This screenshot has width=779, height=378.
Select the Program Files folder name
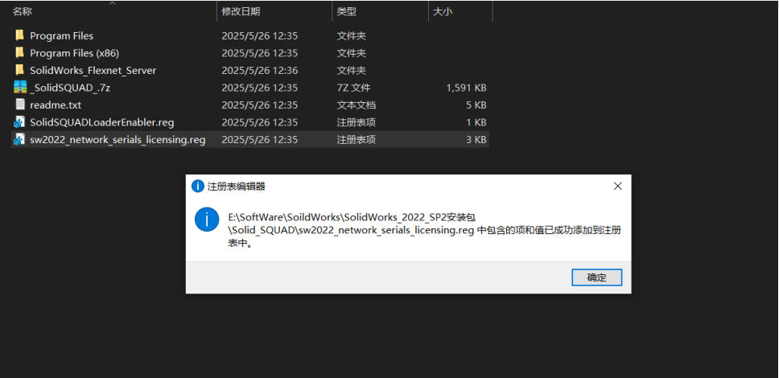point(62,35)
